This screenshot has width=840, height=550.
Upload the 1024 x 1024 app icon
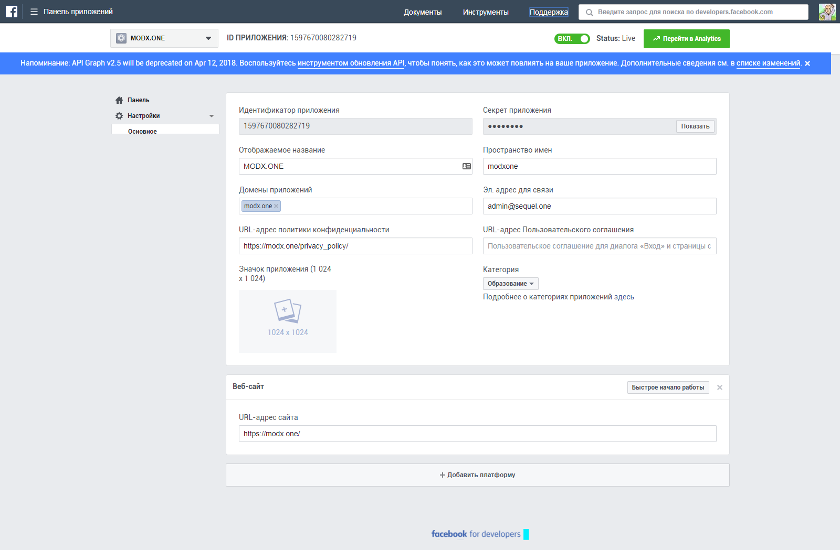(288, 321)
